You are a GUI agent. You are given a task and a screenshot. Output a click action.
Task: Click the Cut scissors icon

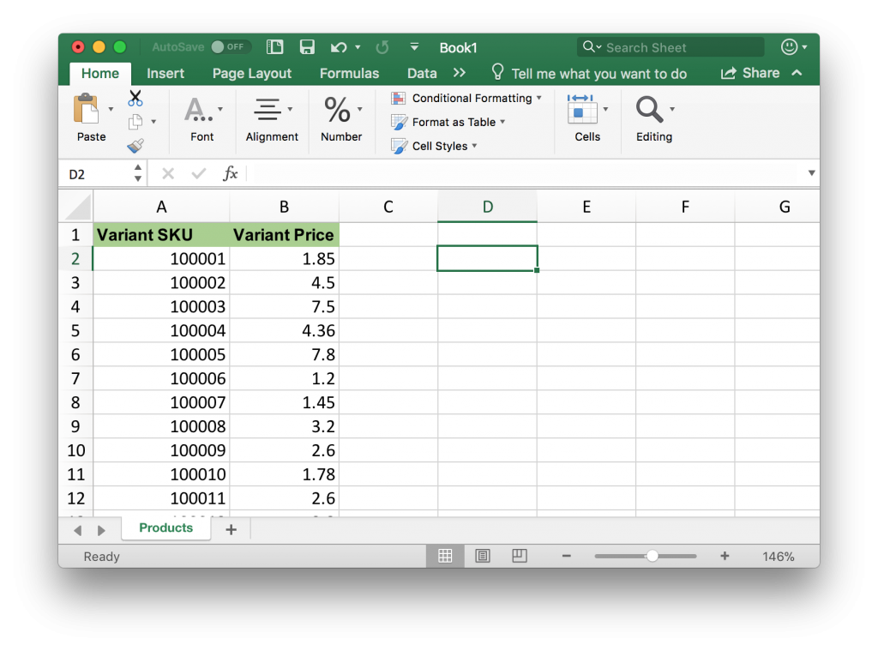(x=135, y=99)
